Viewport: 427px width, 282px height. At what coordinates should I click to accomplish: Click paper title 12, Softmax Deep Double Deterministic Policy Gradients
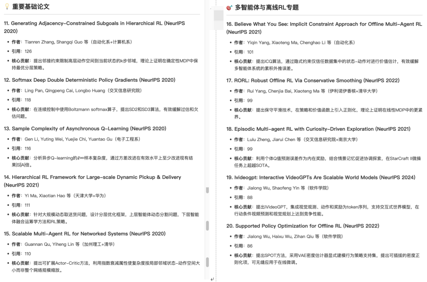click(x=89, y=80)
